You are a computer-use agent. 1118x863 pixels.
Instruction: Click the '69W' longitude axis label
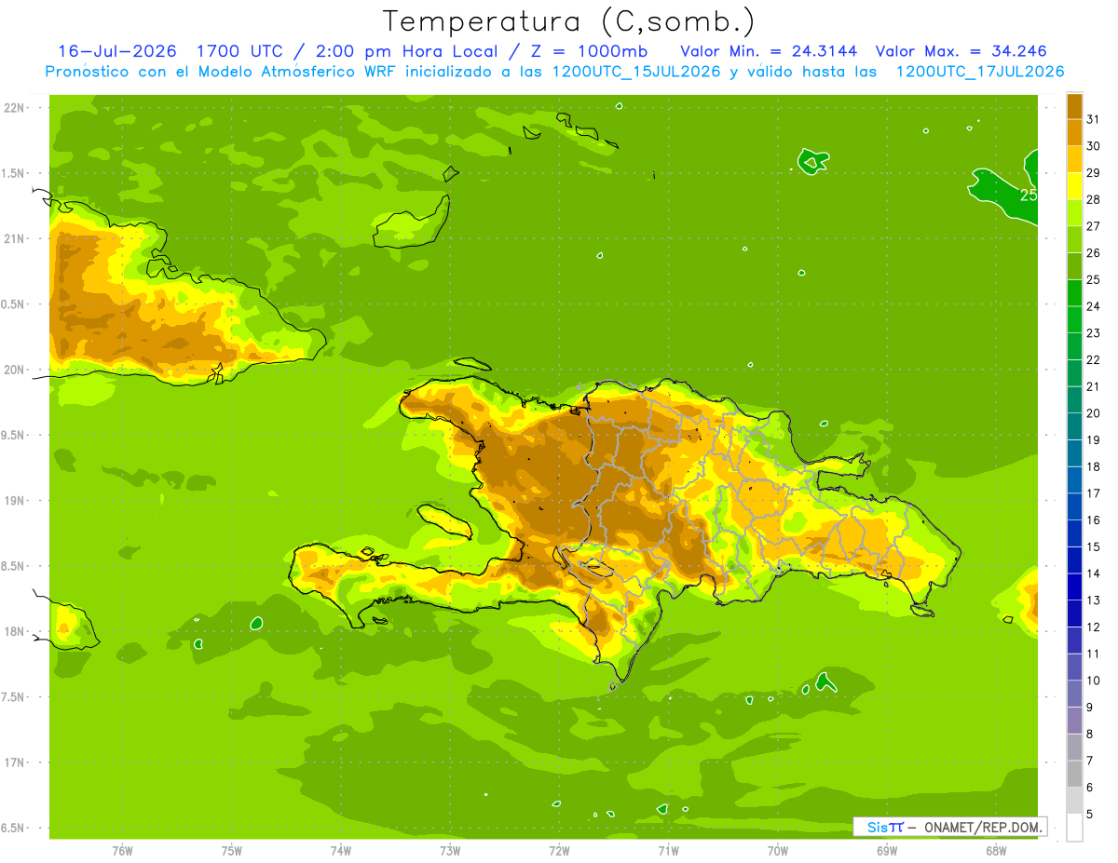887,851
